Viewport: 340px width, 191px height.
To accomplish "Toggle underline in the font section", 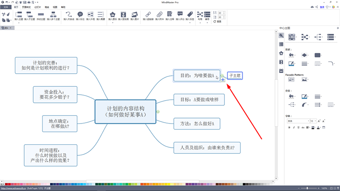I will 298,127.
